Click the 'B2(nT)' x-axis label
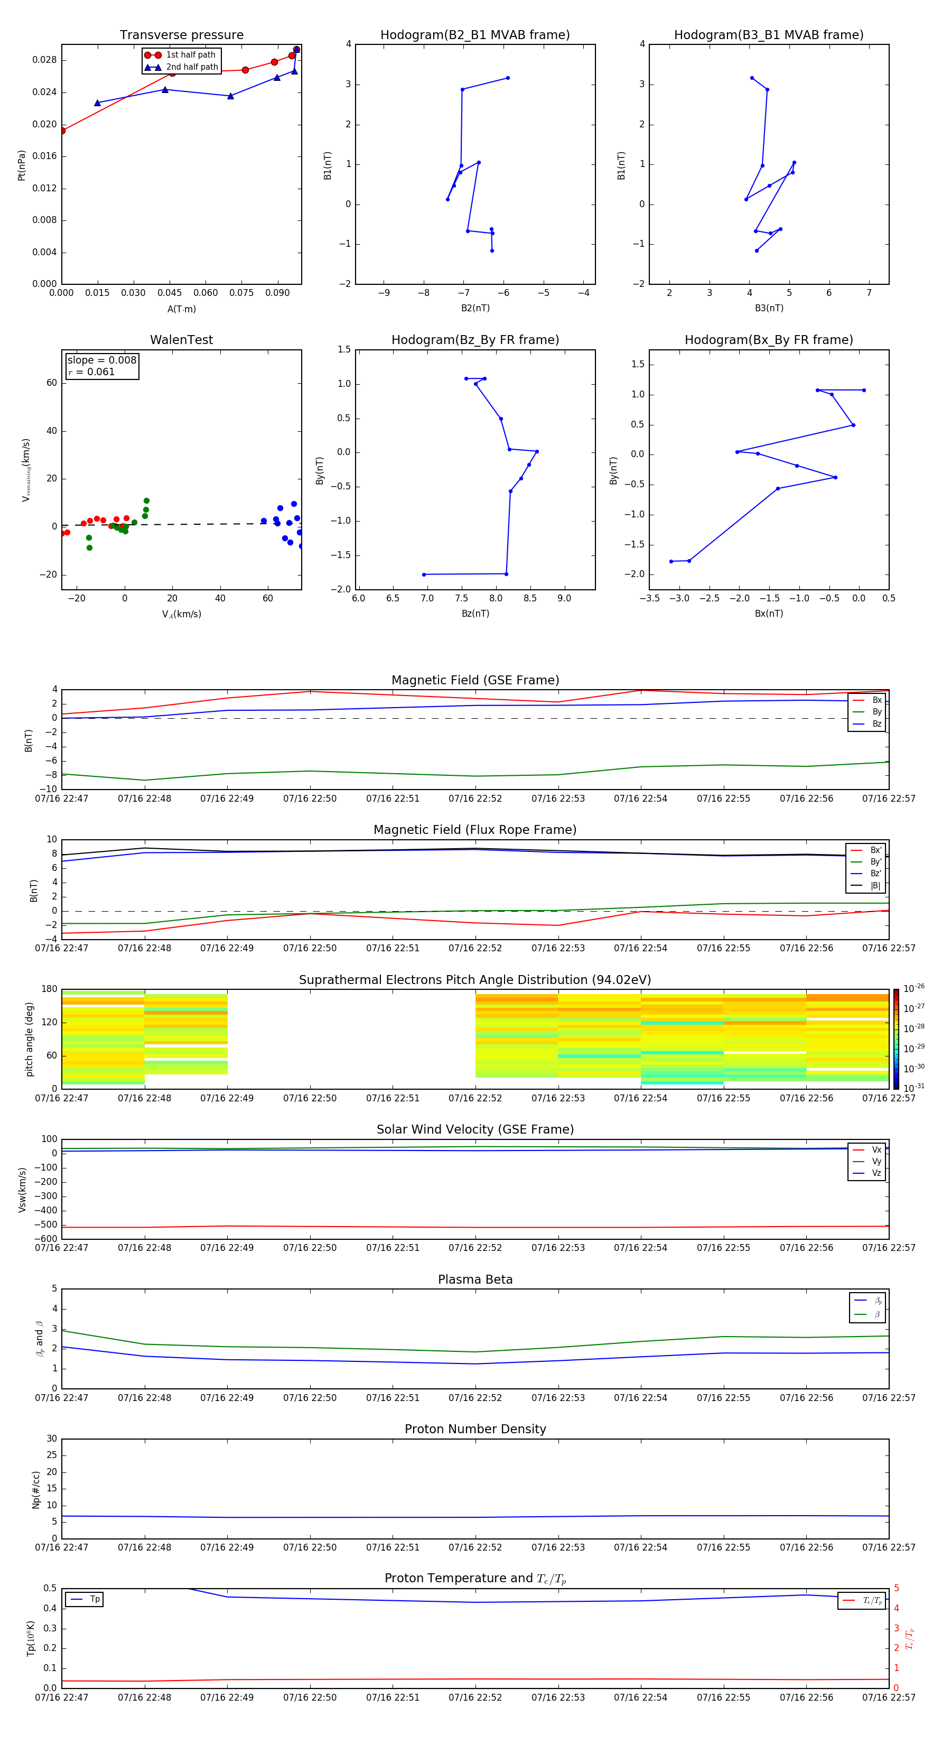This screenshot has height=1744, width=951. point(475,308)
